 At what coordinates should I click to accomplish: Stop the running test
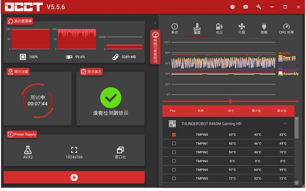coord(74,177)
